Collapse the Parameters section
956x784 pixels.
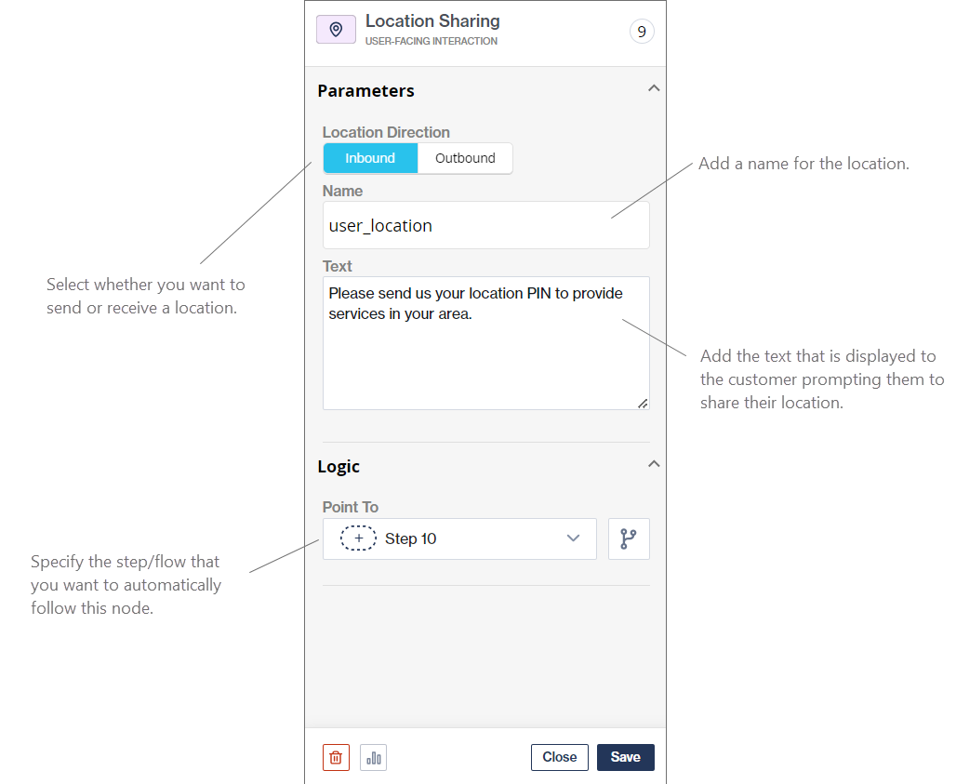point(654,87)
